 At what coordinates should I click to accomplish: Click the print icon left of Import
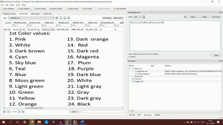coord(185,17)
